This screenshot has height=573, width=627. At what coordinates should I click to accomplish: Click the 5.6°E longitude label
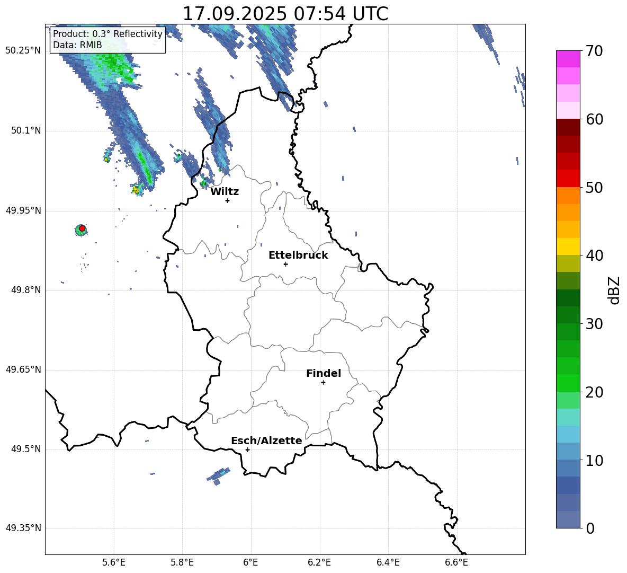[114, 562]
